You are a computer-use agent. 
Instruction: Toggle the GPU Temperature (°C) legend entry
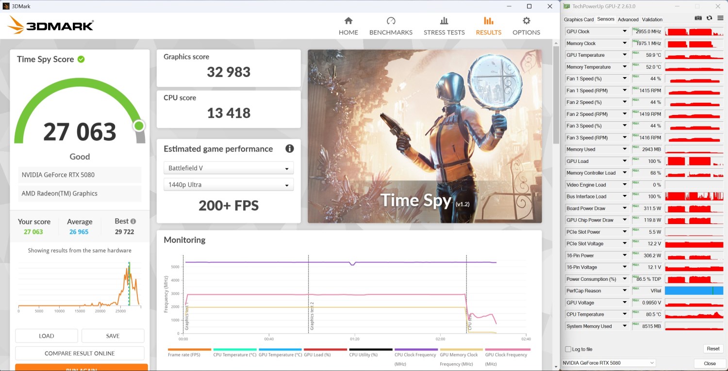click(281, 353)
